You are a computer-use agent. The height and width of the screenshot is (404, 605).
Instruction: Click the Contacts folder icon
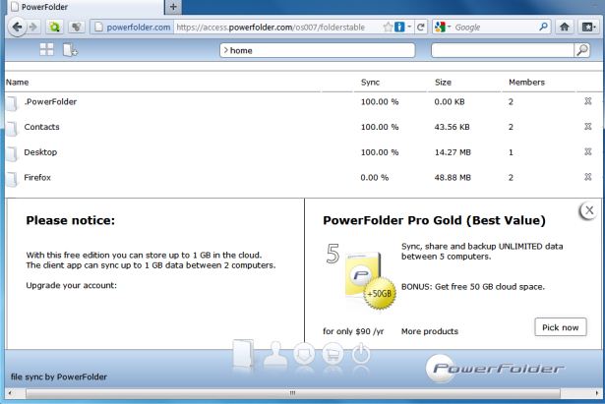point(12,129)
